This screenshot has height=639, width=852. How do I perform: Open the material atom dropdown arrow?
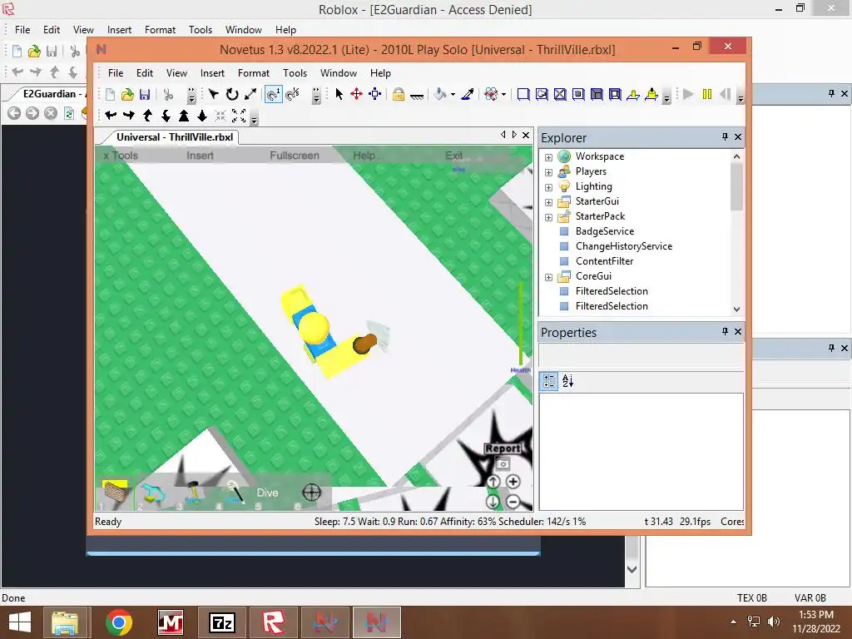[x=503, y=95]
